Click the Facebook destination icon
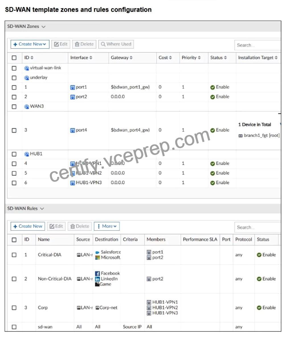Viewport: 282px width, 337px height. [97, 273]
